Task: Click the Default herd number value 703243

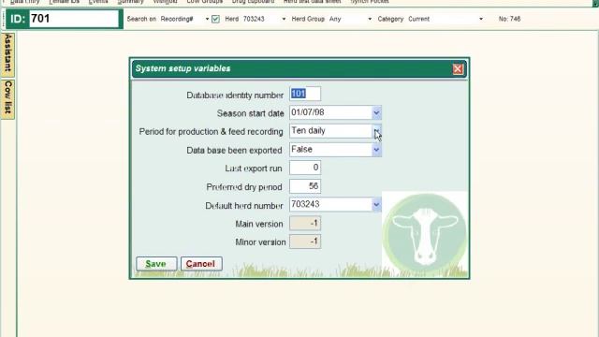Action: tap(305, 204)
